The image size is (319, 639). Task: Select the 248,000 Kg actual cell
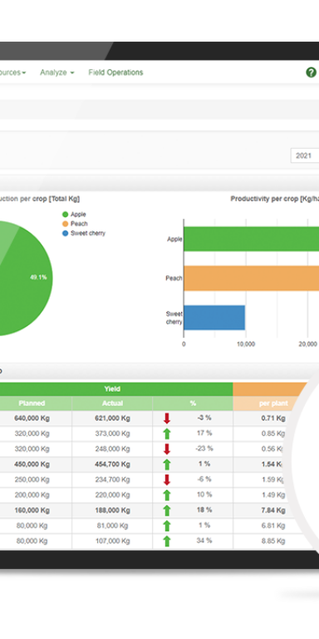pyautogui.click(x=112, y=448)
